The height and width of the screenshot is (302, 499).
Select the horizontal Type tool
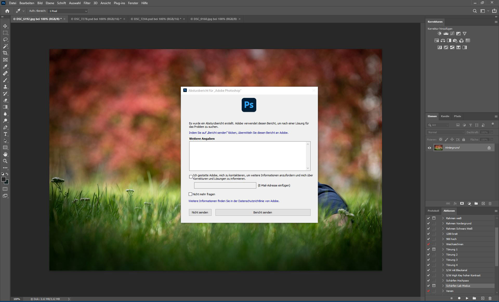[x=5, y=134]
